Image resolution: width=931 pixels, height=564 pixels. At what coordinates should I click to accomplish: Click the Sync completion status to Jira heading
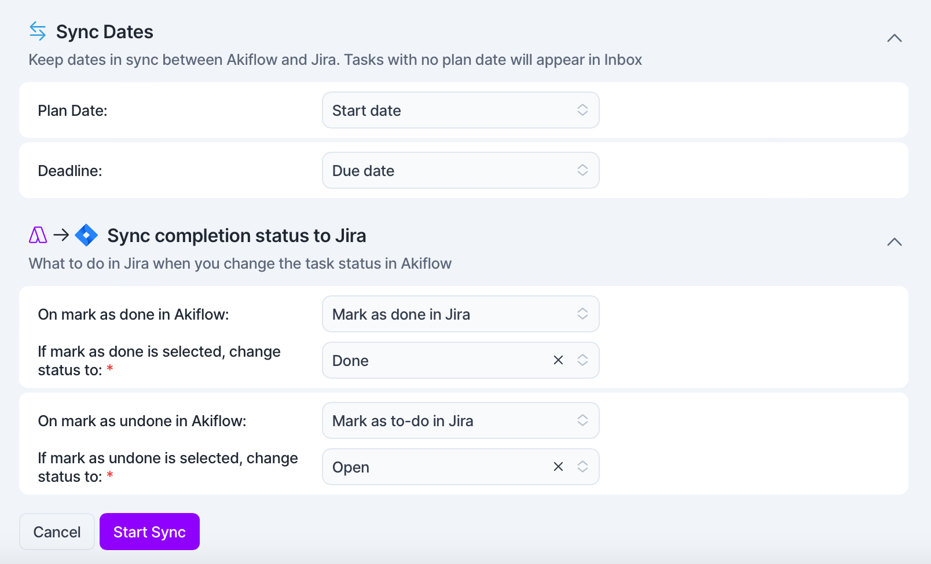click(237, 236)
